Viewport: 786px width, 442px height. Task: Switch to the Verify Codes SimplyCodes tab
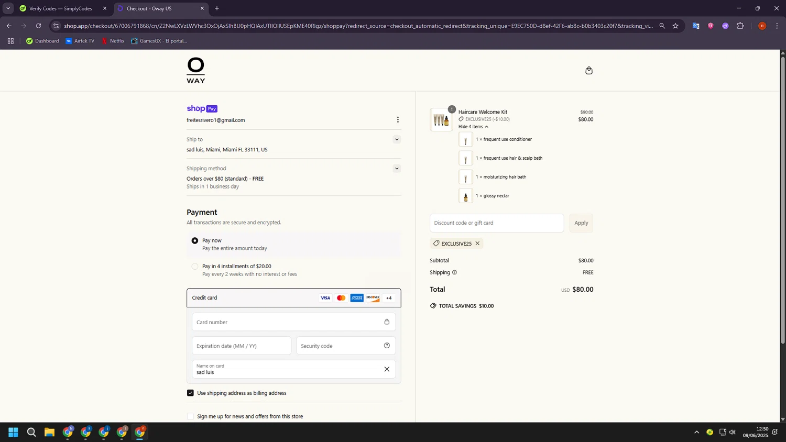(62, 8)
